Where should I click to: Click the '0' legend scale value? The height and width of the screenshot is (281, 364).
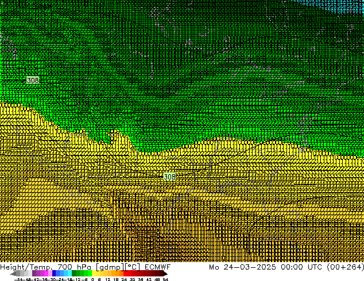(92, 280)
